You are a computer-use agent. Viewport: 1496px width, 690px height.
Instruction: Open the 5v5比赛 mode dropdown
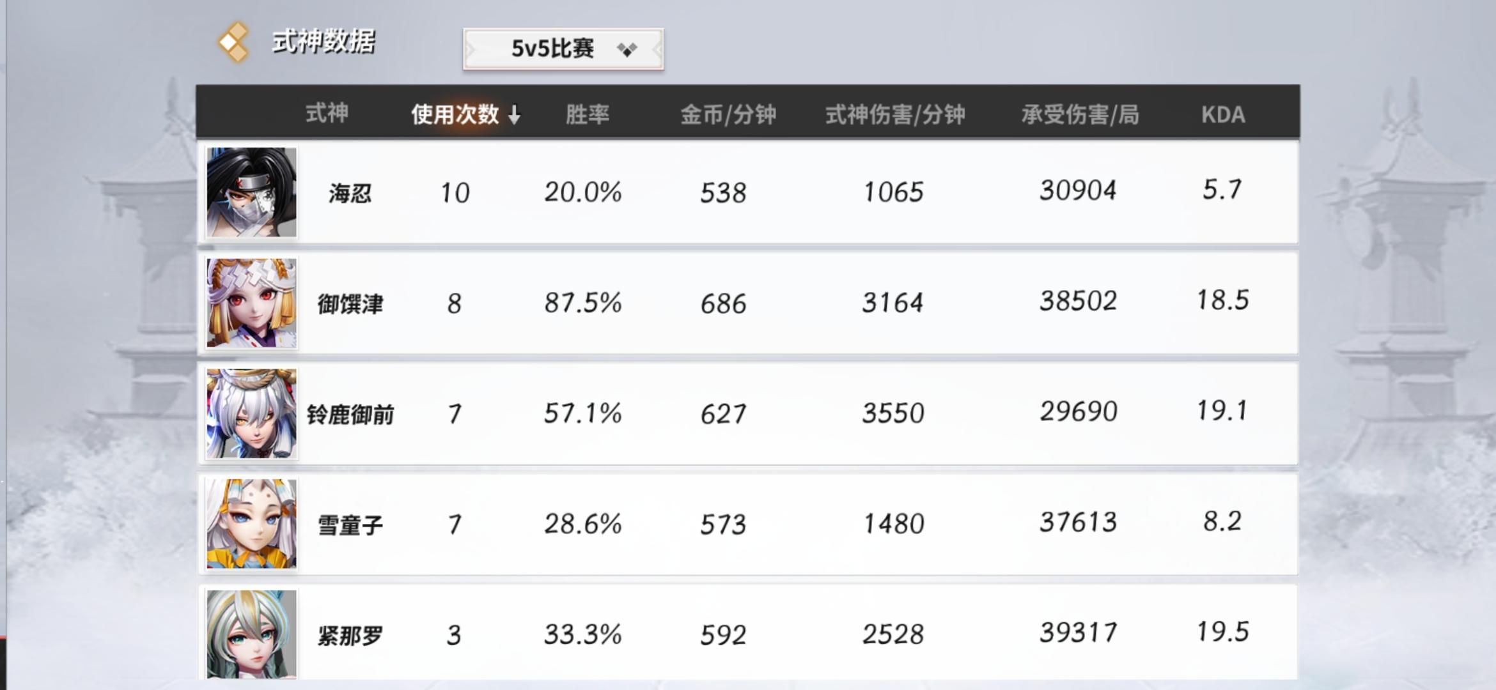563,49
